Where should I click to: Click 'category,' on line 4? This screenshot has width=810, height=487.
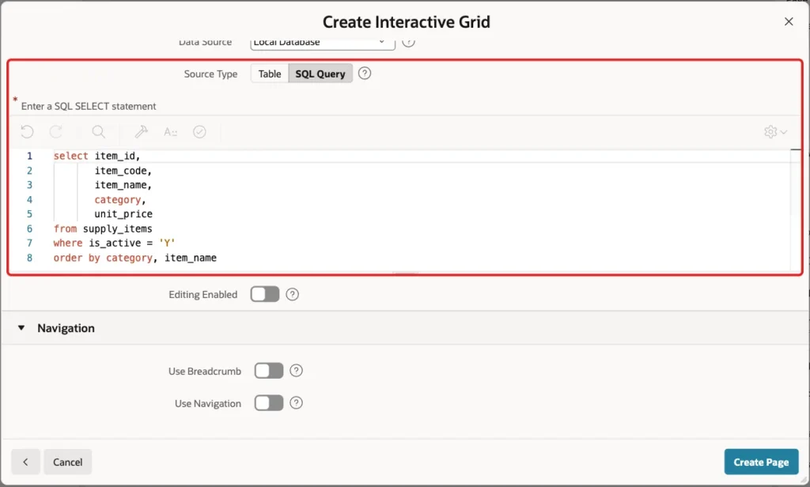[120, 199]
